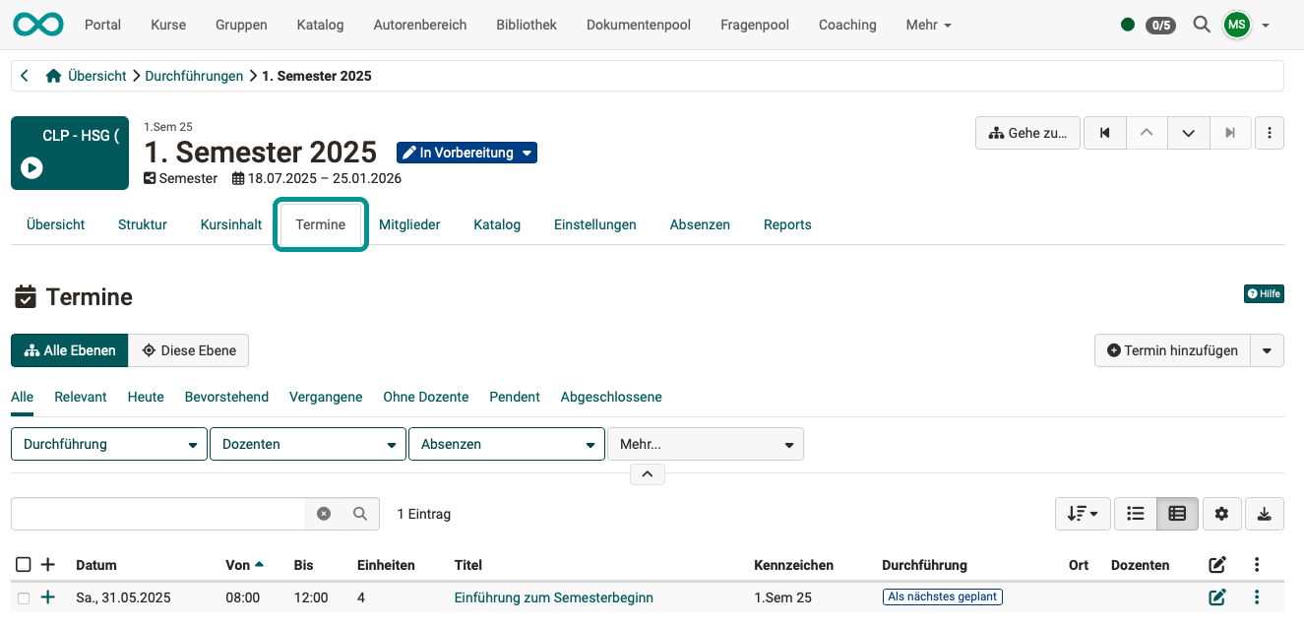Click the play icon on the course thumbnail
Screen dimensions: 1304x627
[x=31, y=167]
